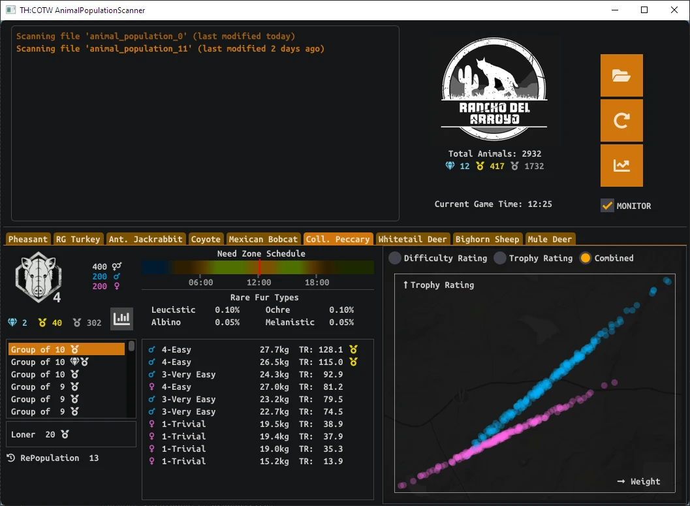
Task: Select the Difficulty Rating radio option
Action: point(395,258)
